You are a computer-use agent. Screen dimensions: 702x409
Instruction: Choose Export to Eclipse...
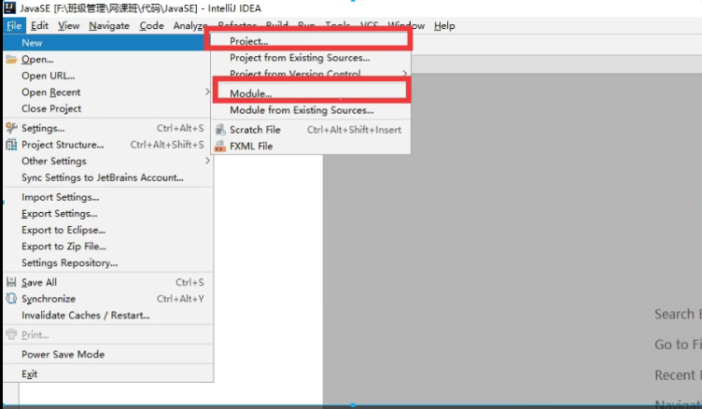[x=106, y=230]
